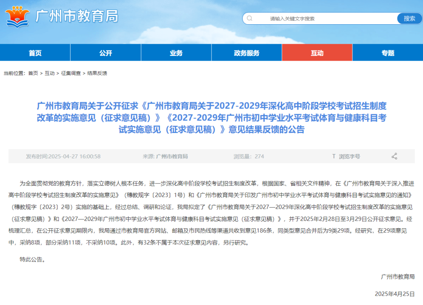This screenshot has height=305, width=423.
Task: Click the view count 浏览量: 274
Action: click(249, 156)
